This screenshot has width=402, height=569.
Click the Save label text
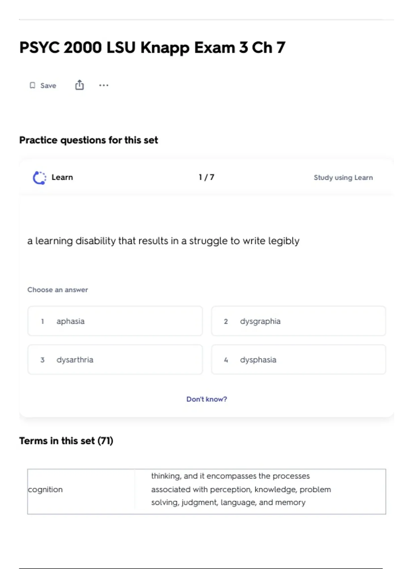click(48, 86)
